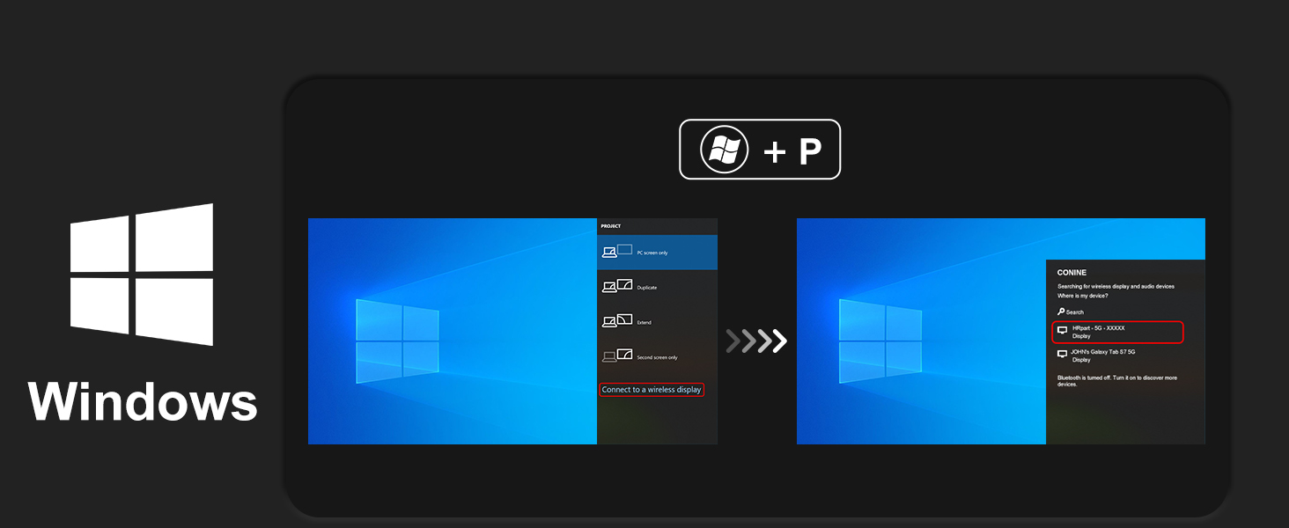Click the Duplicate mode dual-screen icon
The image size is (1289, 528).
[617, 286]
